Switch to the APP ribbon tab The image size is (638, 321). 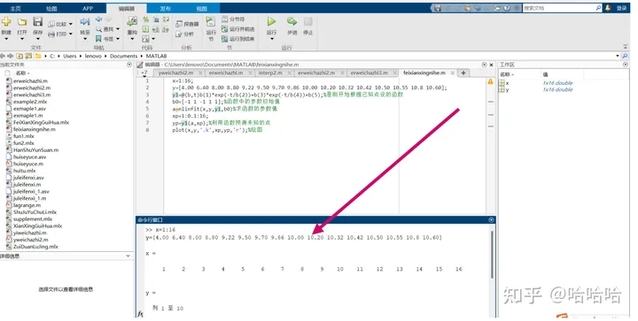(x=88, y=8)
